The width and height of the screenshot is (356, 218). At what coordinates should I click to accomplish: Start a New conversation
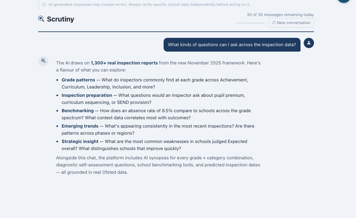tap(291, 23)
